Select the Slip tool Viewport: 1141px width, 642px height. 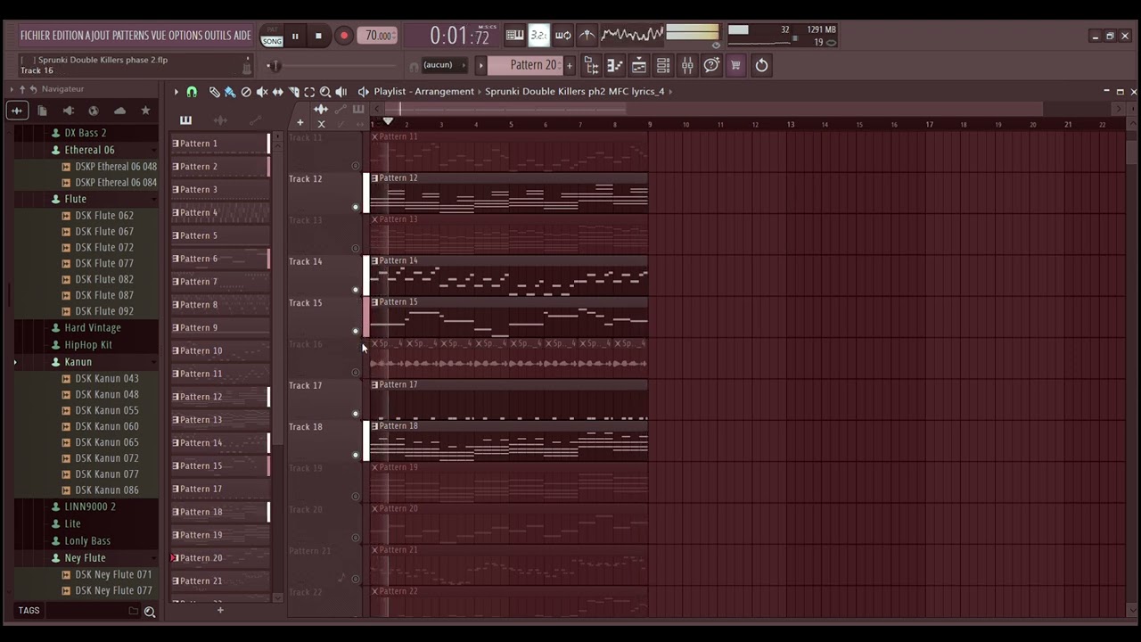click(x=278, y=92)
